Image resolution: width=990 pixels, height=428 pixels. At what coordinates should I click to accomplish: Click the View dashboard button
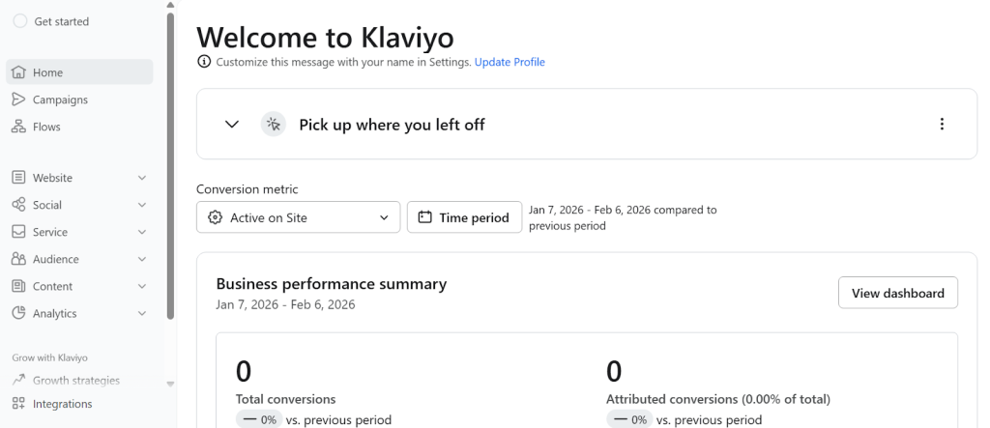tap(897, 293)
